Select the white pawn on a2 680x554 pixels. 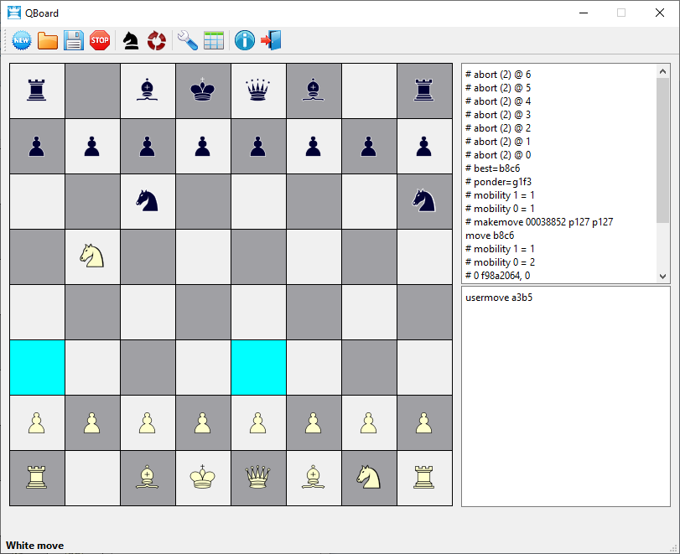pyautogui.click(x=36, y=423)
